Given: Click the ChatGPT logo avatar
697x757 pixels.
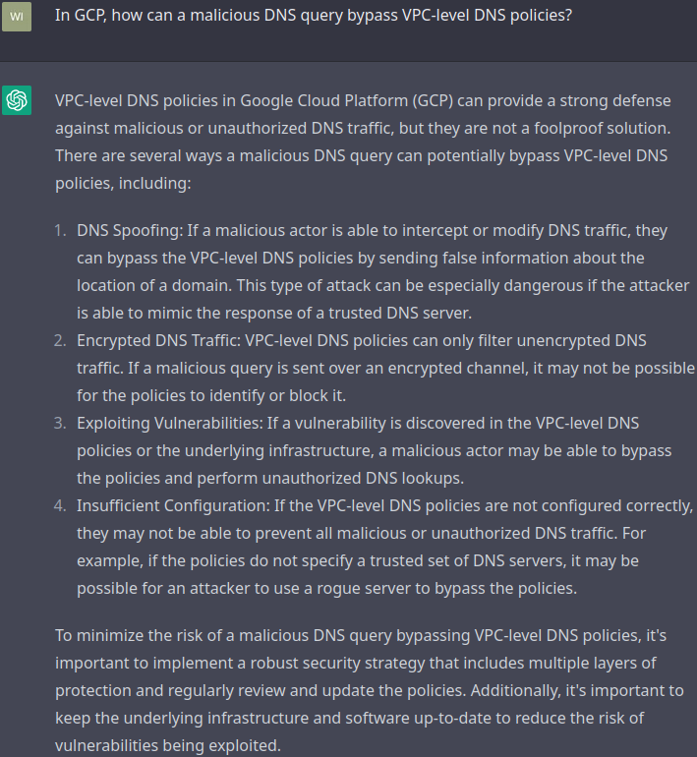Looking at the screenshot, I should tap(17, 100).
